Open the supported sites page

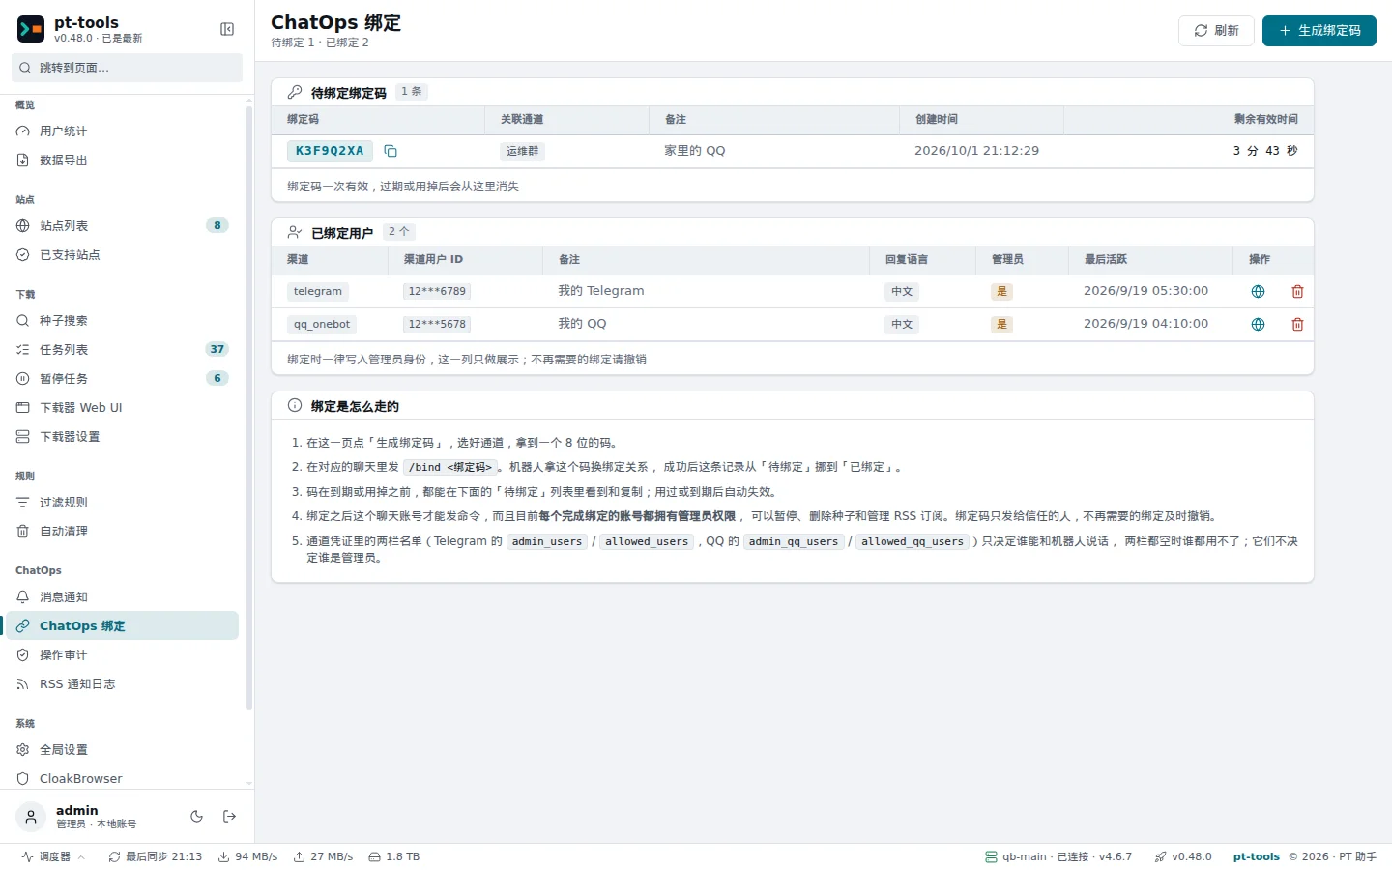click(x=123, y=255)
